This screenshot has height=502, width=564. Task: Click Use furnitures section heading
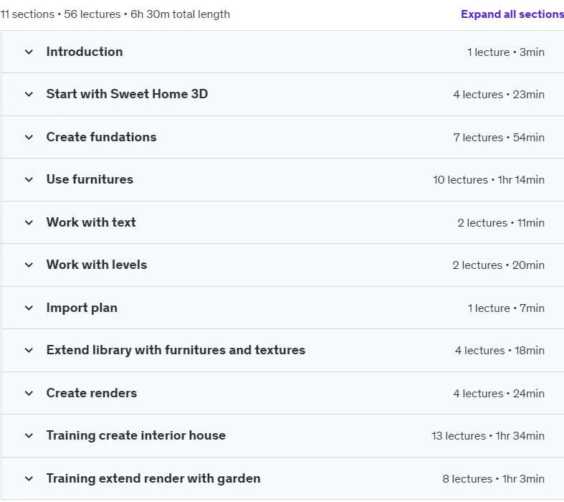[x=90, y=179]
